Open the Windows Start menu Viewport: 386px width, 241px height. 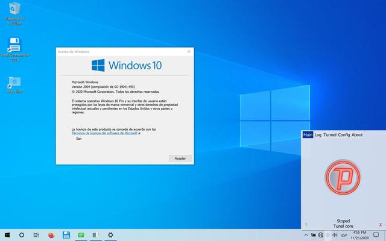coord(7,235)
